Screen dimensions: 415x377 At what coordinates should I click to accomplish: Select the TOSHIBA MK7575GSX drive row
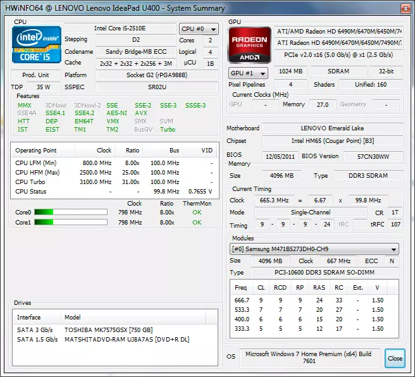(115, 330)
